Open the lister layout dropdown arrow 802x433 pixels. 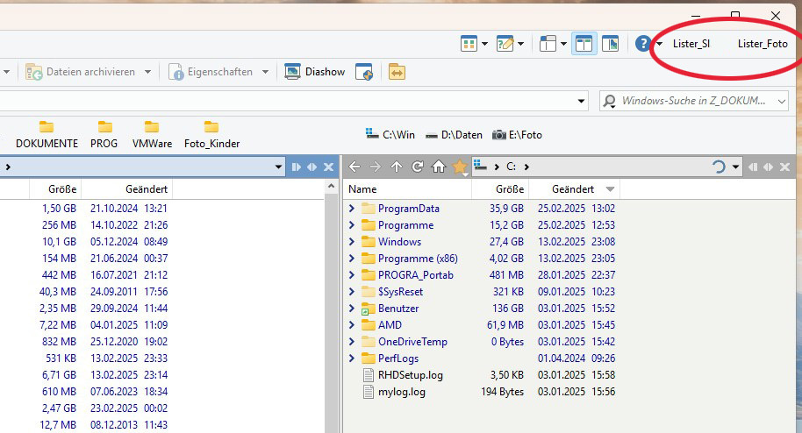563,44
